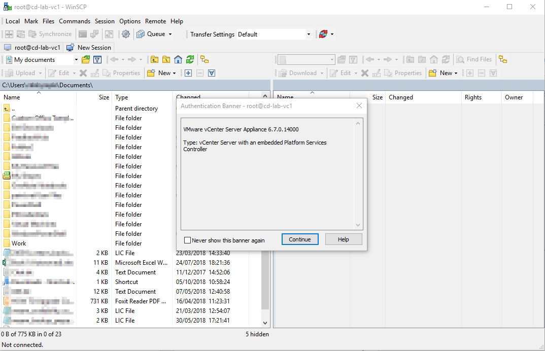Click local select all icon
This screenshot has height=351, width=545.
212,73
